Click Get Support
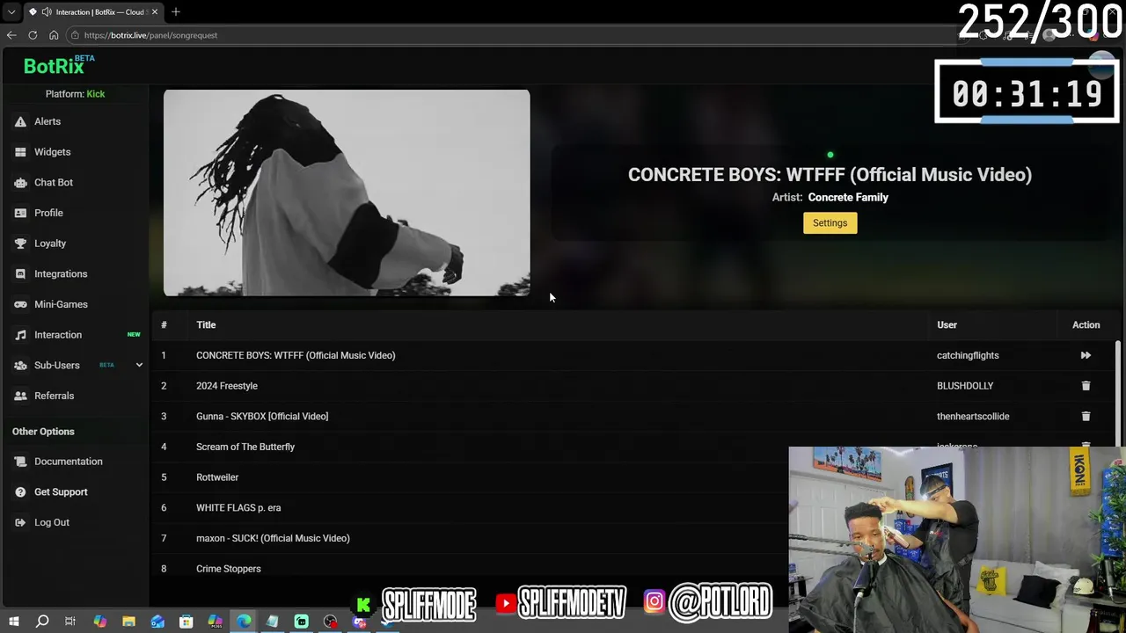 61,492
